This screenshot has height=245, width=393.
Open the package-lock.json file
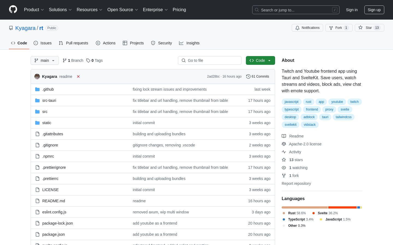(x=58, y=223)
